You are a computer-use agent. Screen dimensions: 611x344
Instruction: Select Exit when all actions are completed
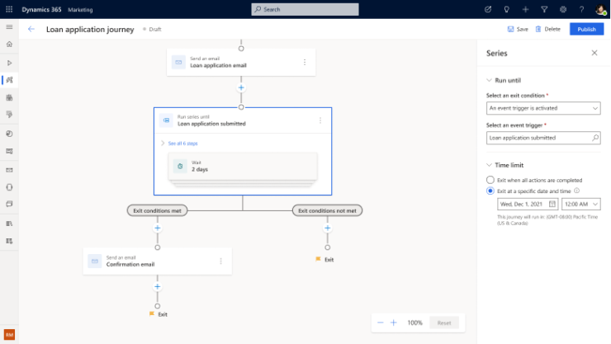(490, 180)
